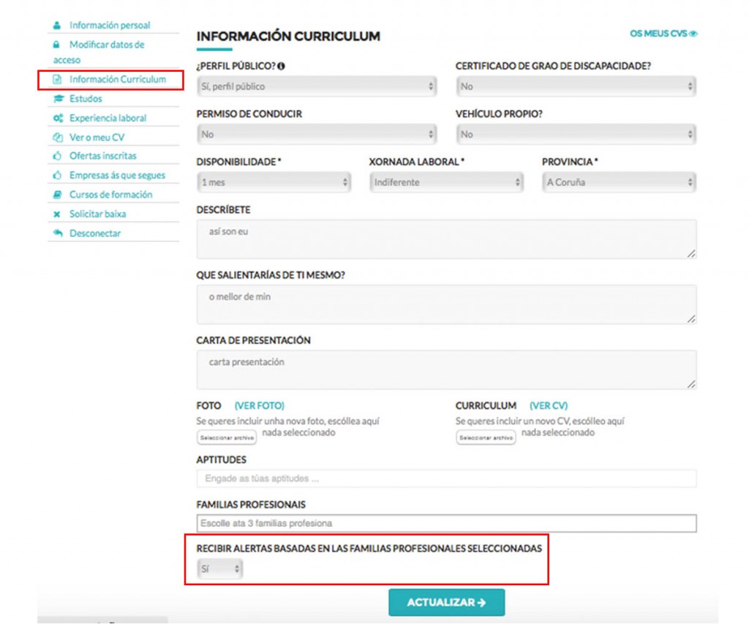This screenshot has height=624, width=749.
Task: Open the Recibir alertas dropdown set to Sí
Action: coord(219,569)
